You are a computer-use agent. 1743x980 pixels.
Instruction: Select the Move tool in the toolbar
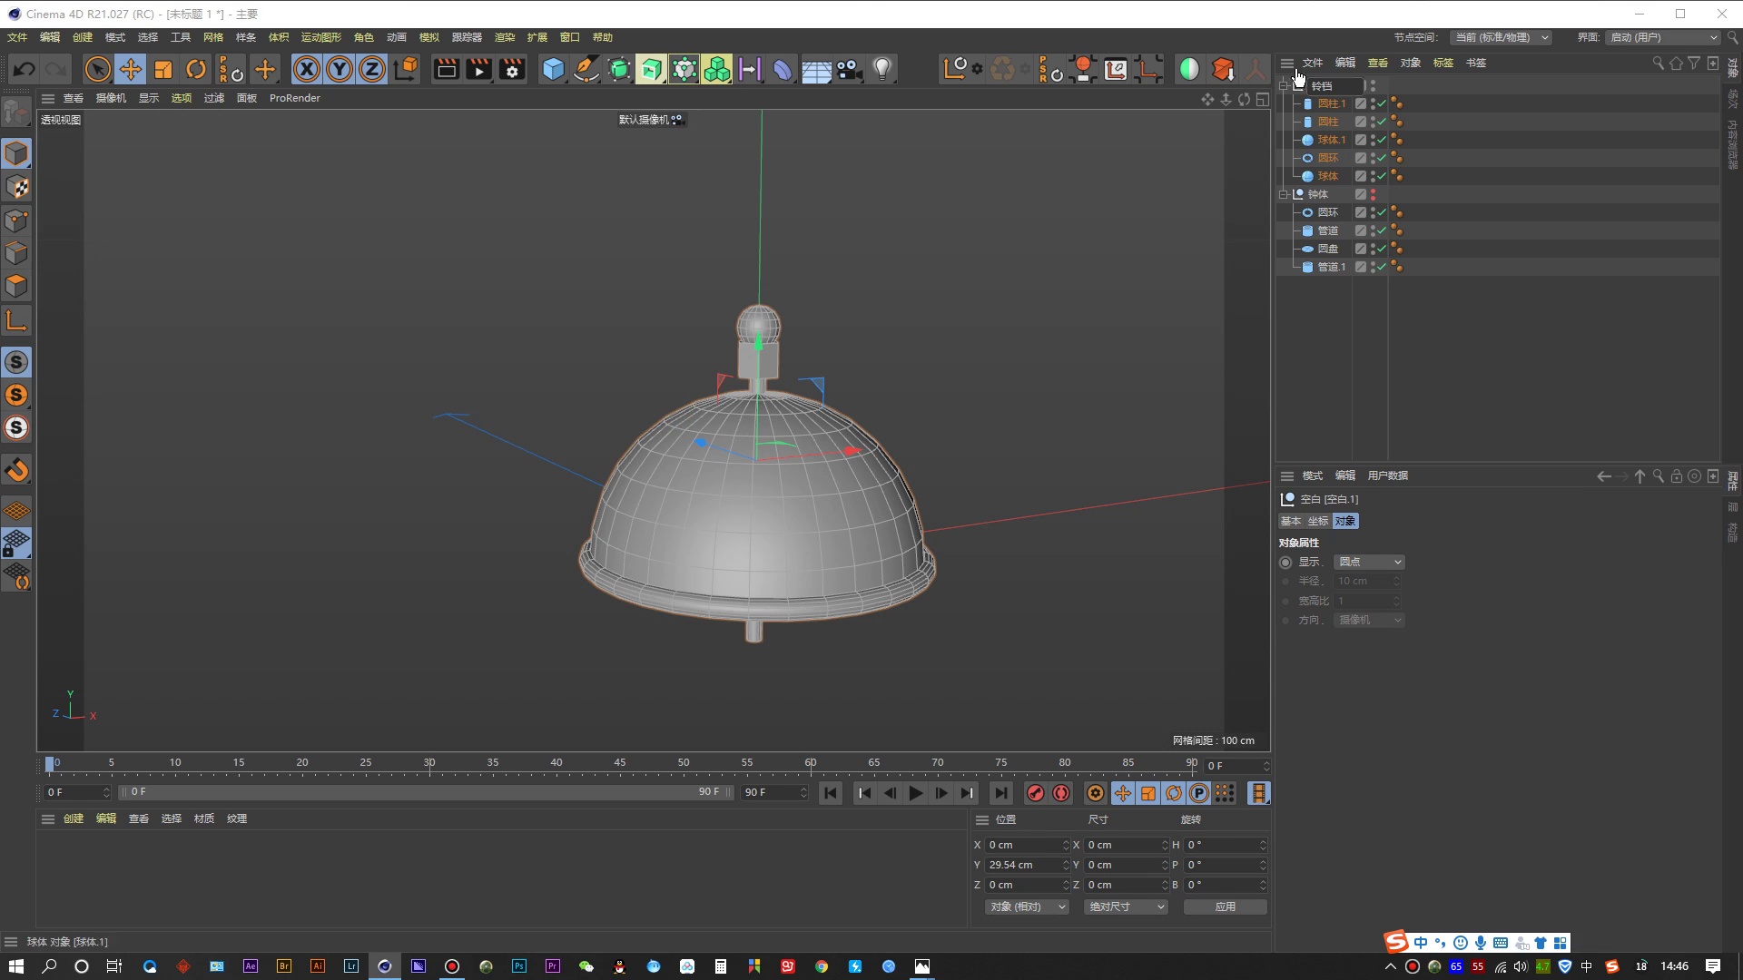[x=131, y=69]
